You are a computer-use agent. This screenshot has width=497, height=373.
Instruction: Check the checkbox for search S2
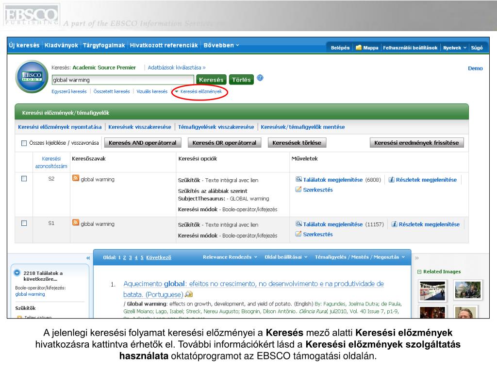click(24, 179)
